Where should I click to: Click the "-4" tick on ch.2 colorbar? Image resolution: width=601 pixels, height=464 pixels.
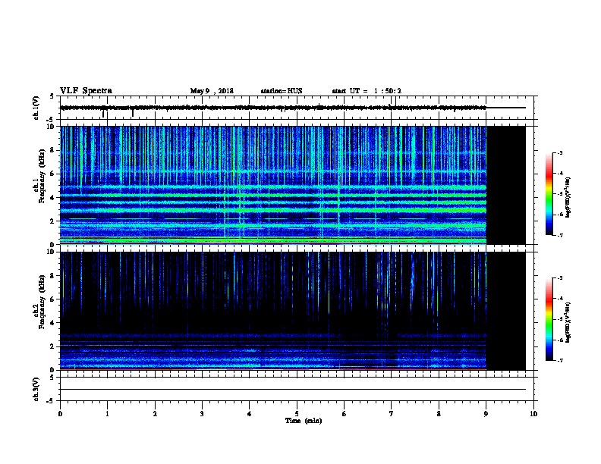(x=559, y=299)
